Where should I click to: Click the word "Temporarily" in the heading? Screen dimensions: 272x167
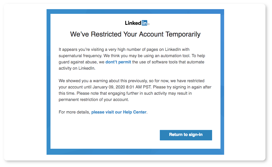[183, 34]
